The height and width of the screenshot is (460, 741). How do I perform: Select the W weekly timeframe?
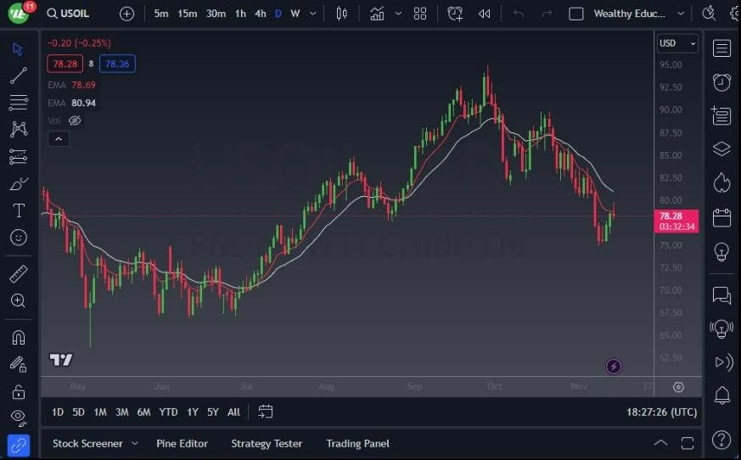pyautogui.click(x=295, y=14)
